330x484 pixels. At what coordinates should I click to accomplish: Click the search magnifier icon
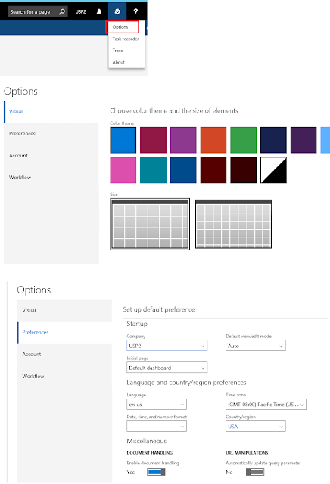coord(62,12)
